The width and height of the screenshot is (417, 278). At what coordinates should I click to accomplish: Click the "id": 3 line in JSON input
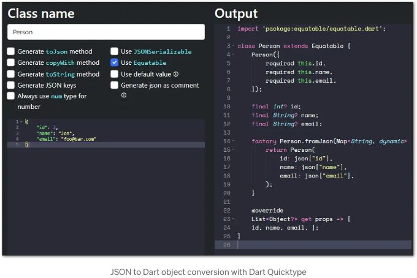47,127
